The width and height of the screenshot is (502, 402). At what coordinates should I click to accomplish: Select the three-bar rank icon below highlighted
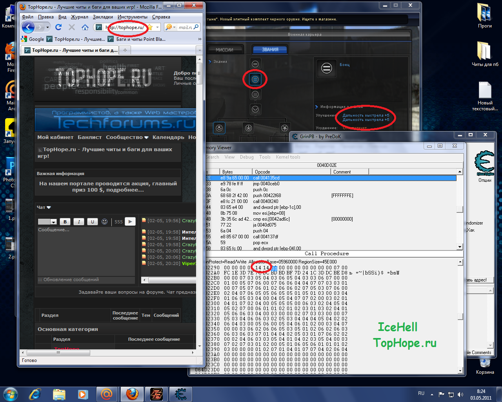255,94
